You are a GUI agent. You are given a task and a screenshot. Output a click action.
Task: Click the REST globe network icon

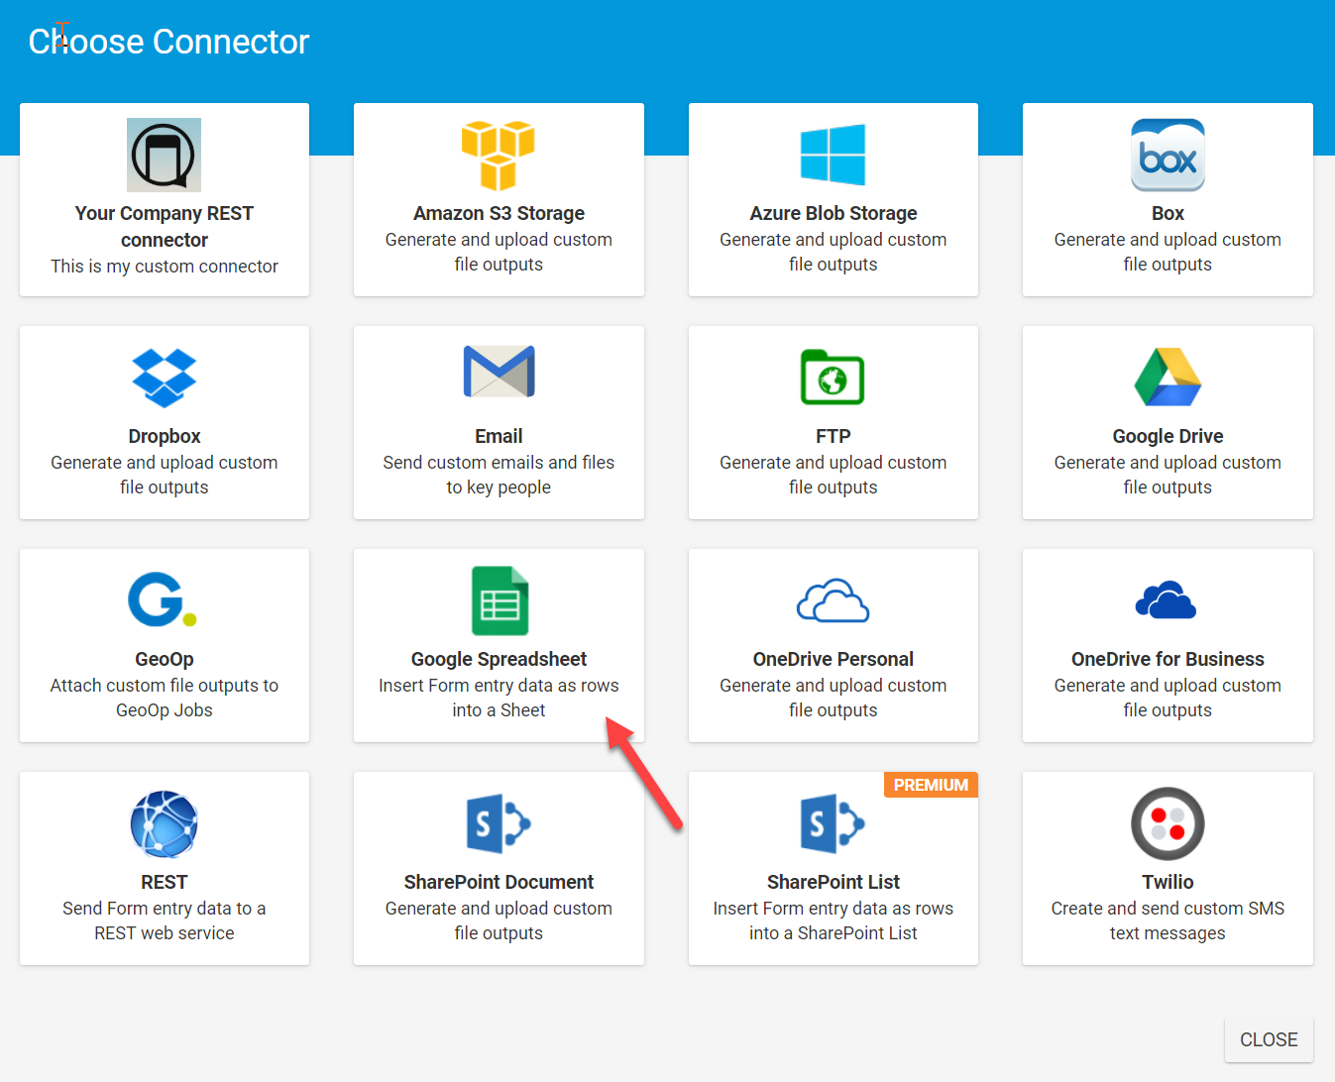pos(164,824)
